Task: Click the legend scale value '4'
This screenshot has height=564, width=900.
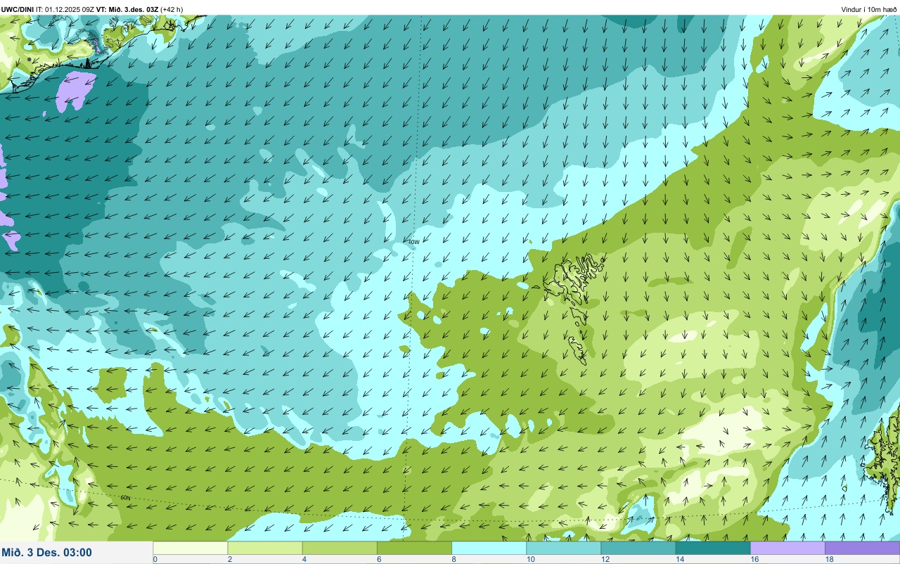Action: point(304,559)
